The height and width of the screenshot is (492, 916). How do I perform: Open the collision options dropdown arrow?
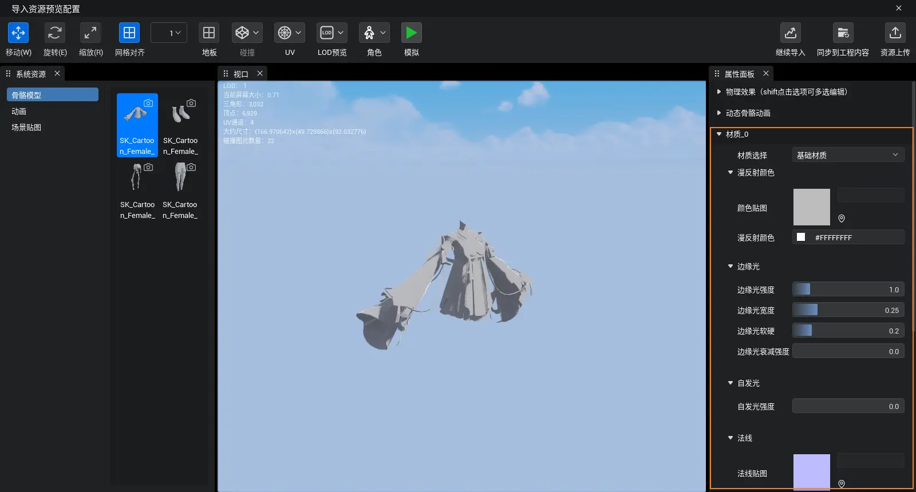click(256, 33)
